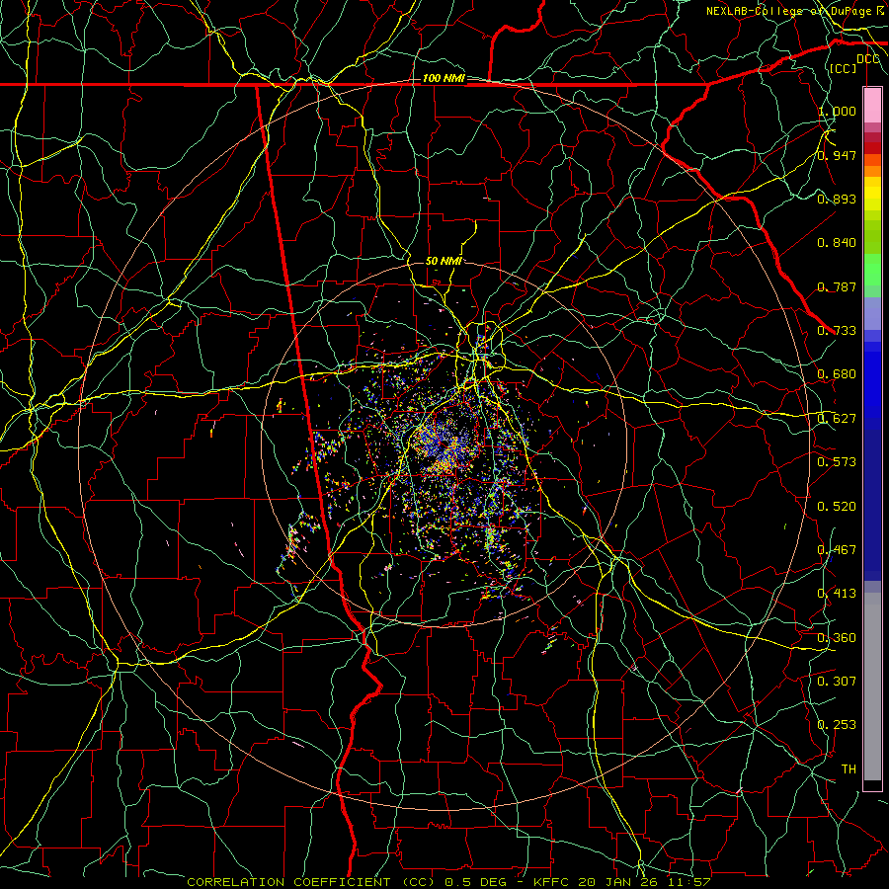Pick the bright red band of the color scale
889x889 pixels.
872,147
